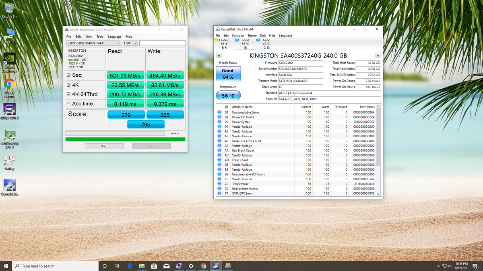This screenshot has height=271, width=483.
Task: Open the TechPowerUp GPU-Z desktop shortcut
Action: pyautogui.click(x=9, y=139)
